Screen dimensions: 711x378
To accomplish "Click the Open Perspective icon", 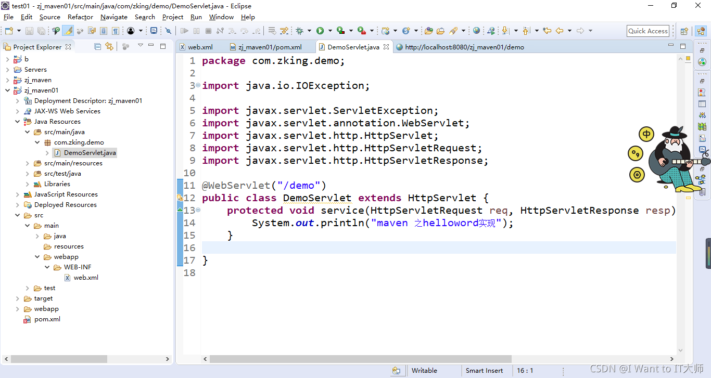I will coord(684,31).
